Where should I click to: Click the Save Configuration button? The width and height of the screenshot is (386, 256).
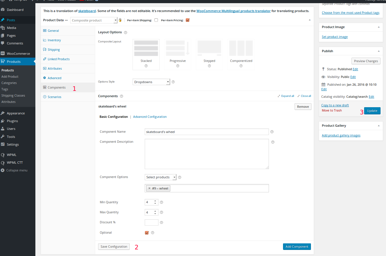tap(114, 247)
